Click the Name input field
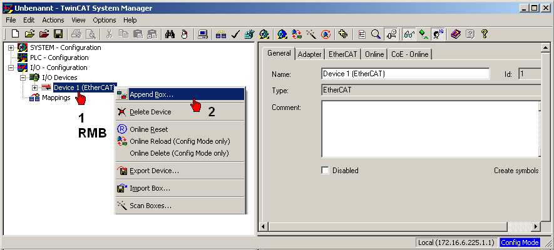 tap(405, 74)
